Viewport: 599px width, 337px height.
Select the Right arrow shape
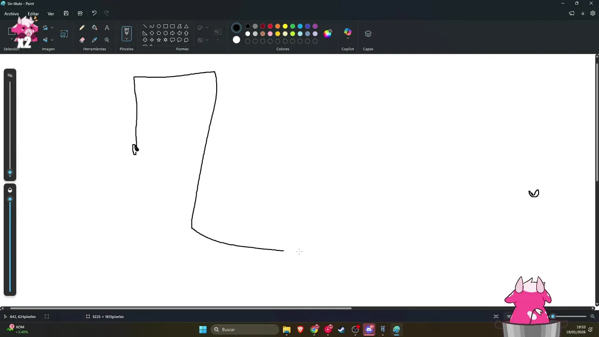point(173,33)
